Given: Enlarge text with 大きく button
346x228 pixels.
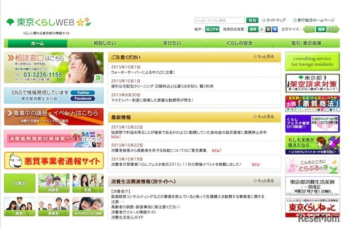Looking at the screenshot, I should pyautogui.click(x=333, y=29).
